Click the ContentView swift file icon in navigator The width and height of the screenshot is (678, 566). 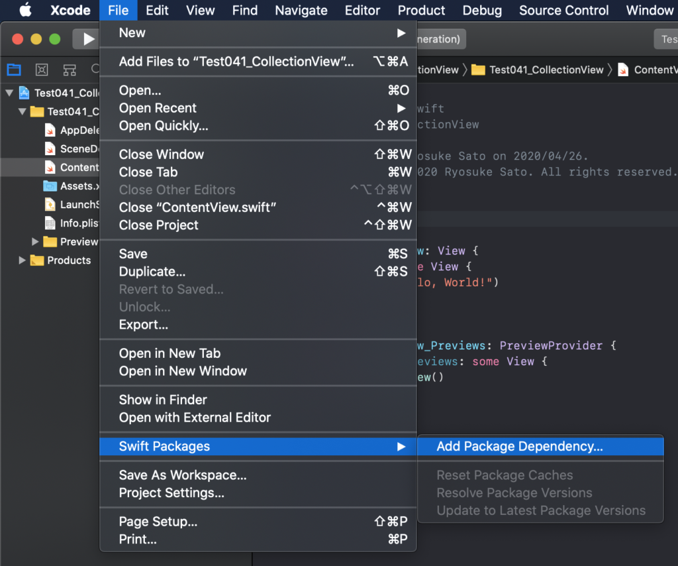50,167
